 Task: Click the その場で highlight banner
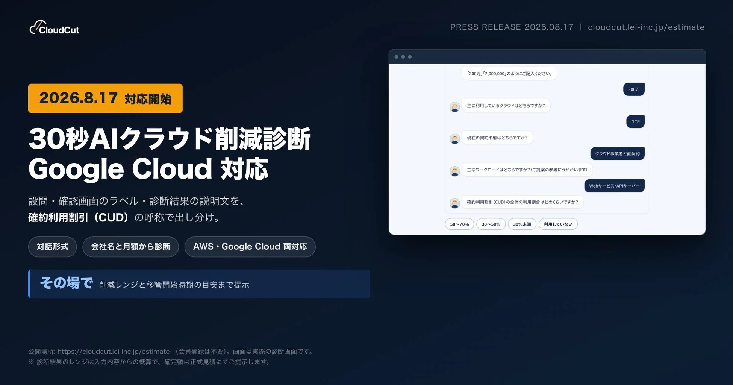point(199,284)
